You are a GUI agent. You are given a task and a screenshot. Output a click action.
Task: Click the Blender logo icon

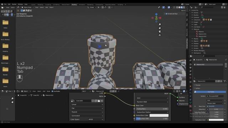(2, 4)
